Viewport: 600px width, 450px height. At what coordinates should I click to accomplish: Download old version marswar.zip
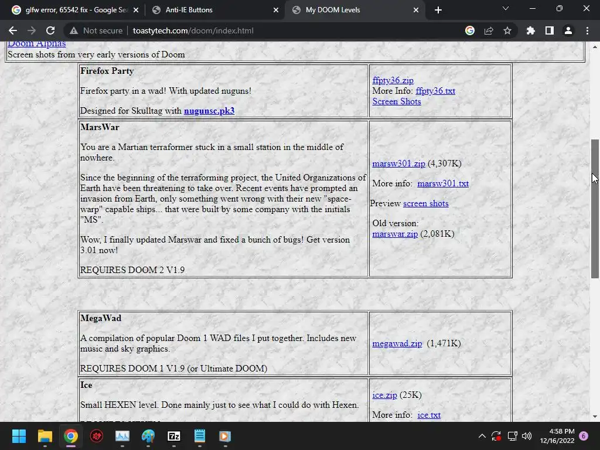tap(395, 234)
